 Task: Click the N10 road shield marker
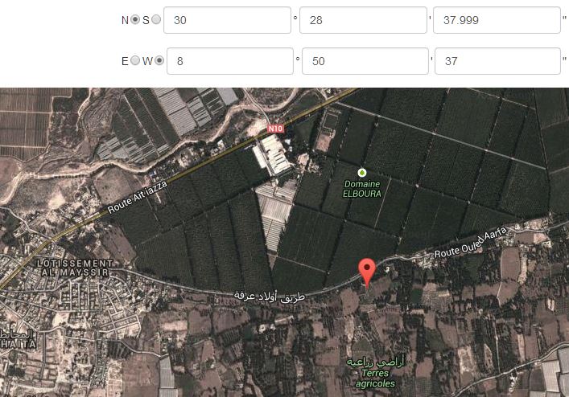click(x=276, y=128)
